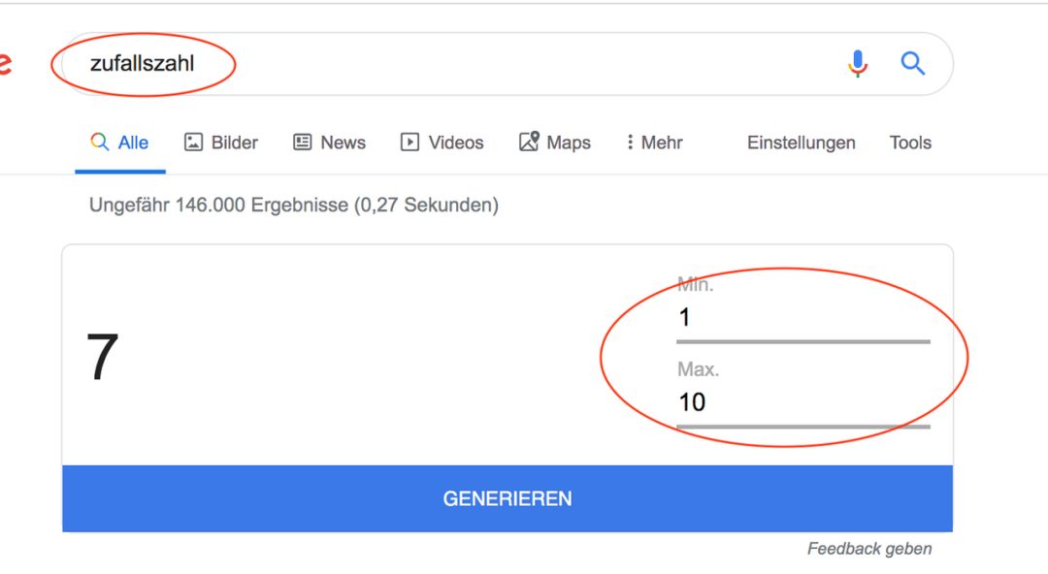Open the Feedback geben link
This screenshot has width=1048, height=574.
point(868,549)
